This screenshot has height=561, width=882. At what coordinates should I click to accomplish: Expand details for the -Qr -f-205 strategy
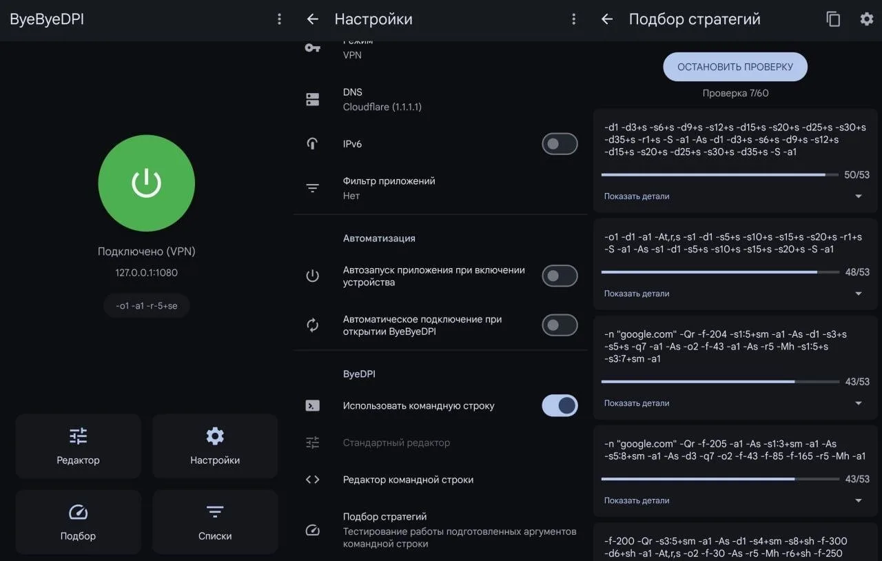click(x=735, y=500)
